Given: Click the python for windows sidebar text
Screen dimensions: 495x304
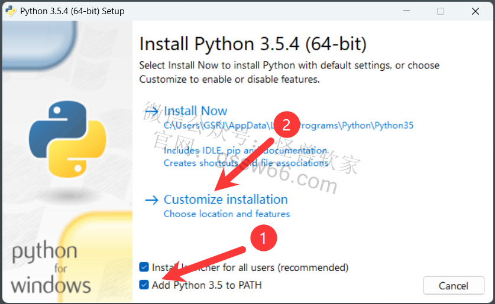Looking at the screenshot, I should [51, 267].
